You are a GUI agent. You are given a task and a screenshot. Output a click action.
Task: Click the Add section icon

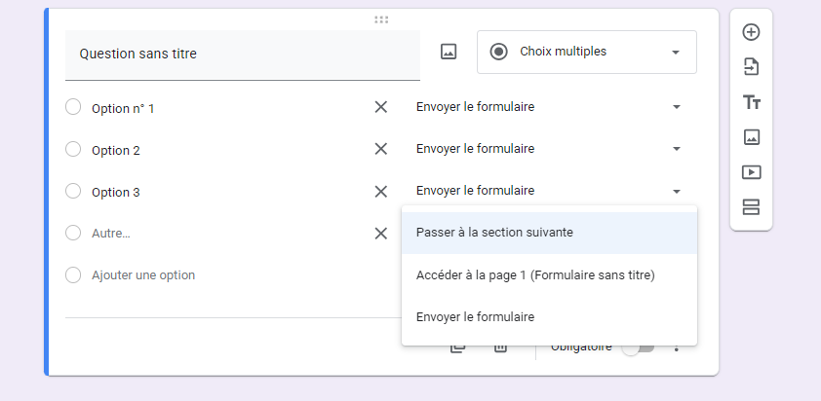pos(752,207)
